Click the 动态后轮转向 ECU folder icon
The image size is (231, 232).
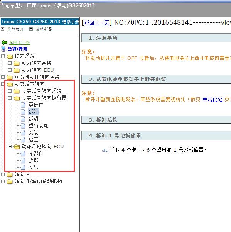pos(17,147)
